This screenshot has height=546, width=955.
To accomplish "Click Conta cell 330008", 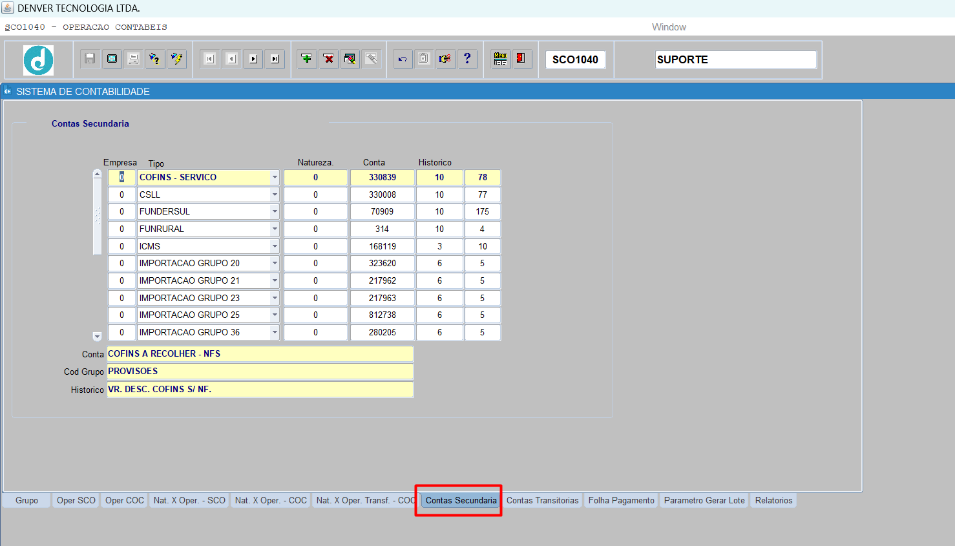I will (x=383, y=194).
